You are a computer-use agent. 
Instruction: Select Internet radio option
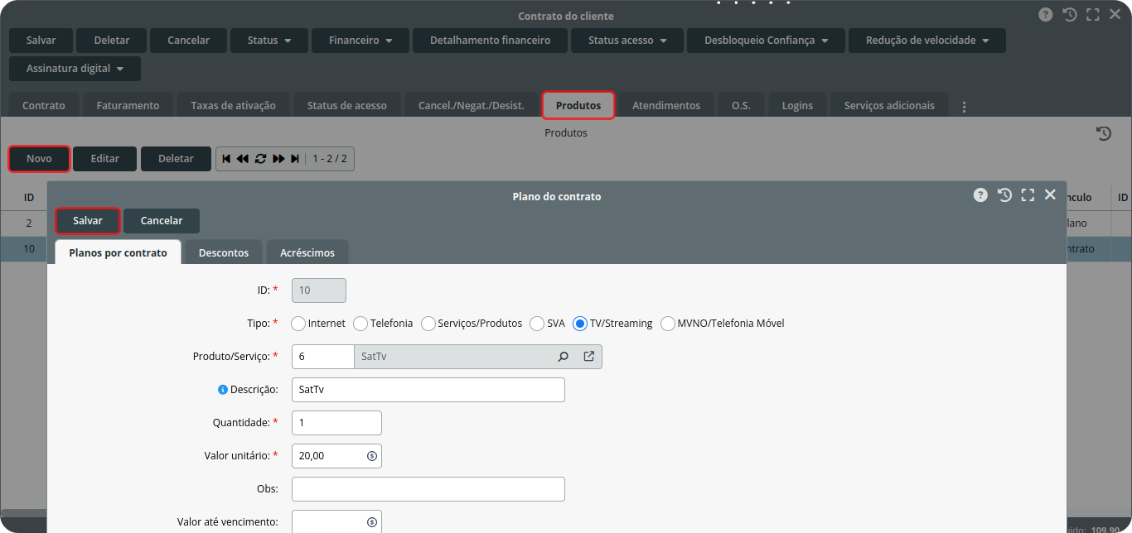click(298, 324)
